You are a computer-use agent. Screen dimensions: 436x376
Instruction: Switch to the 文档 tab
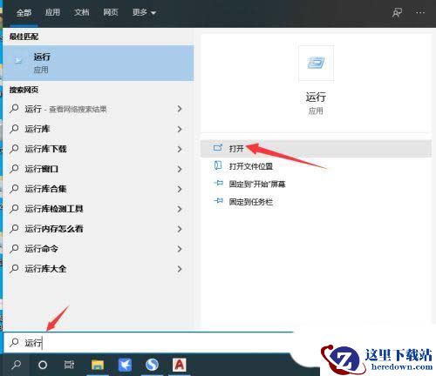(x=82, y=12)
